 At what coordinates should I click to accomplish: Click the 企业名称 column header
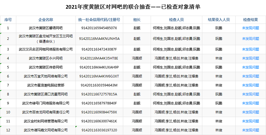[45, 20]
